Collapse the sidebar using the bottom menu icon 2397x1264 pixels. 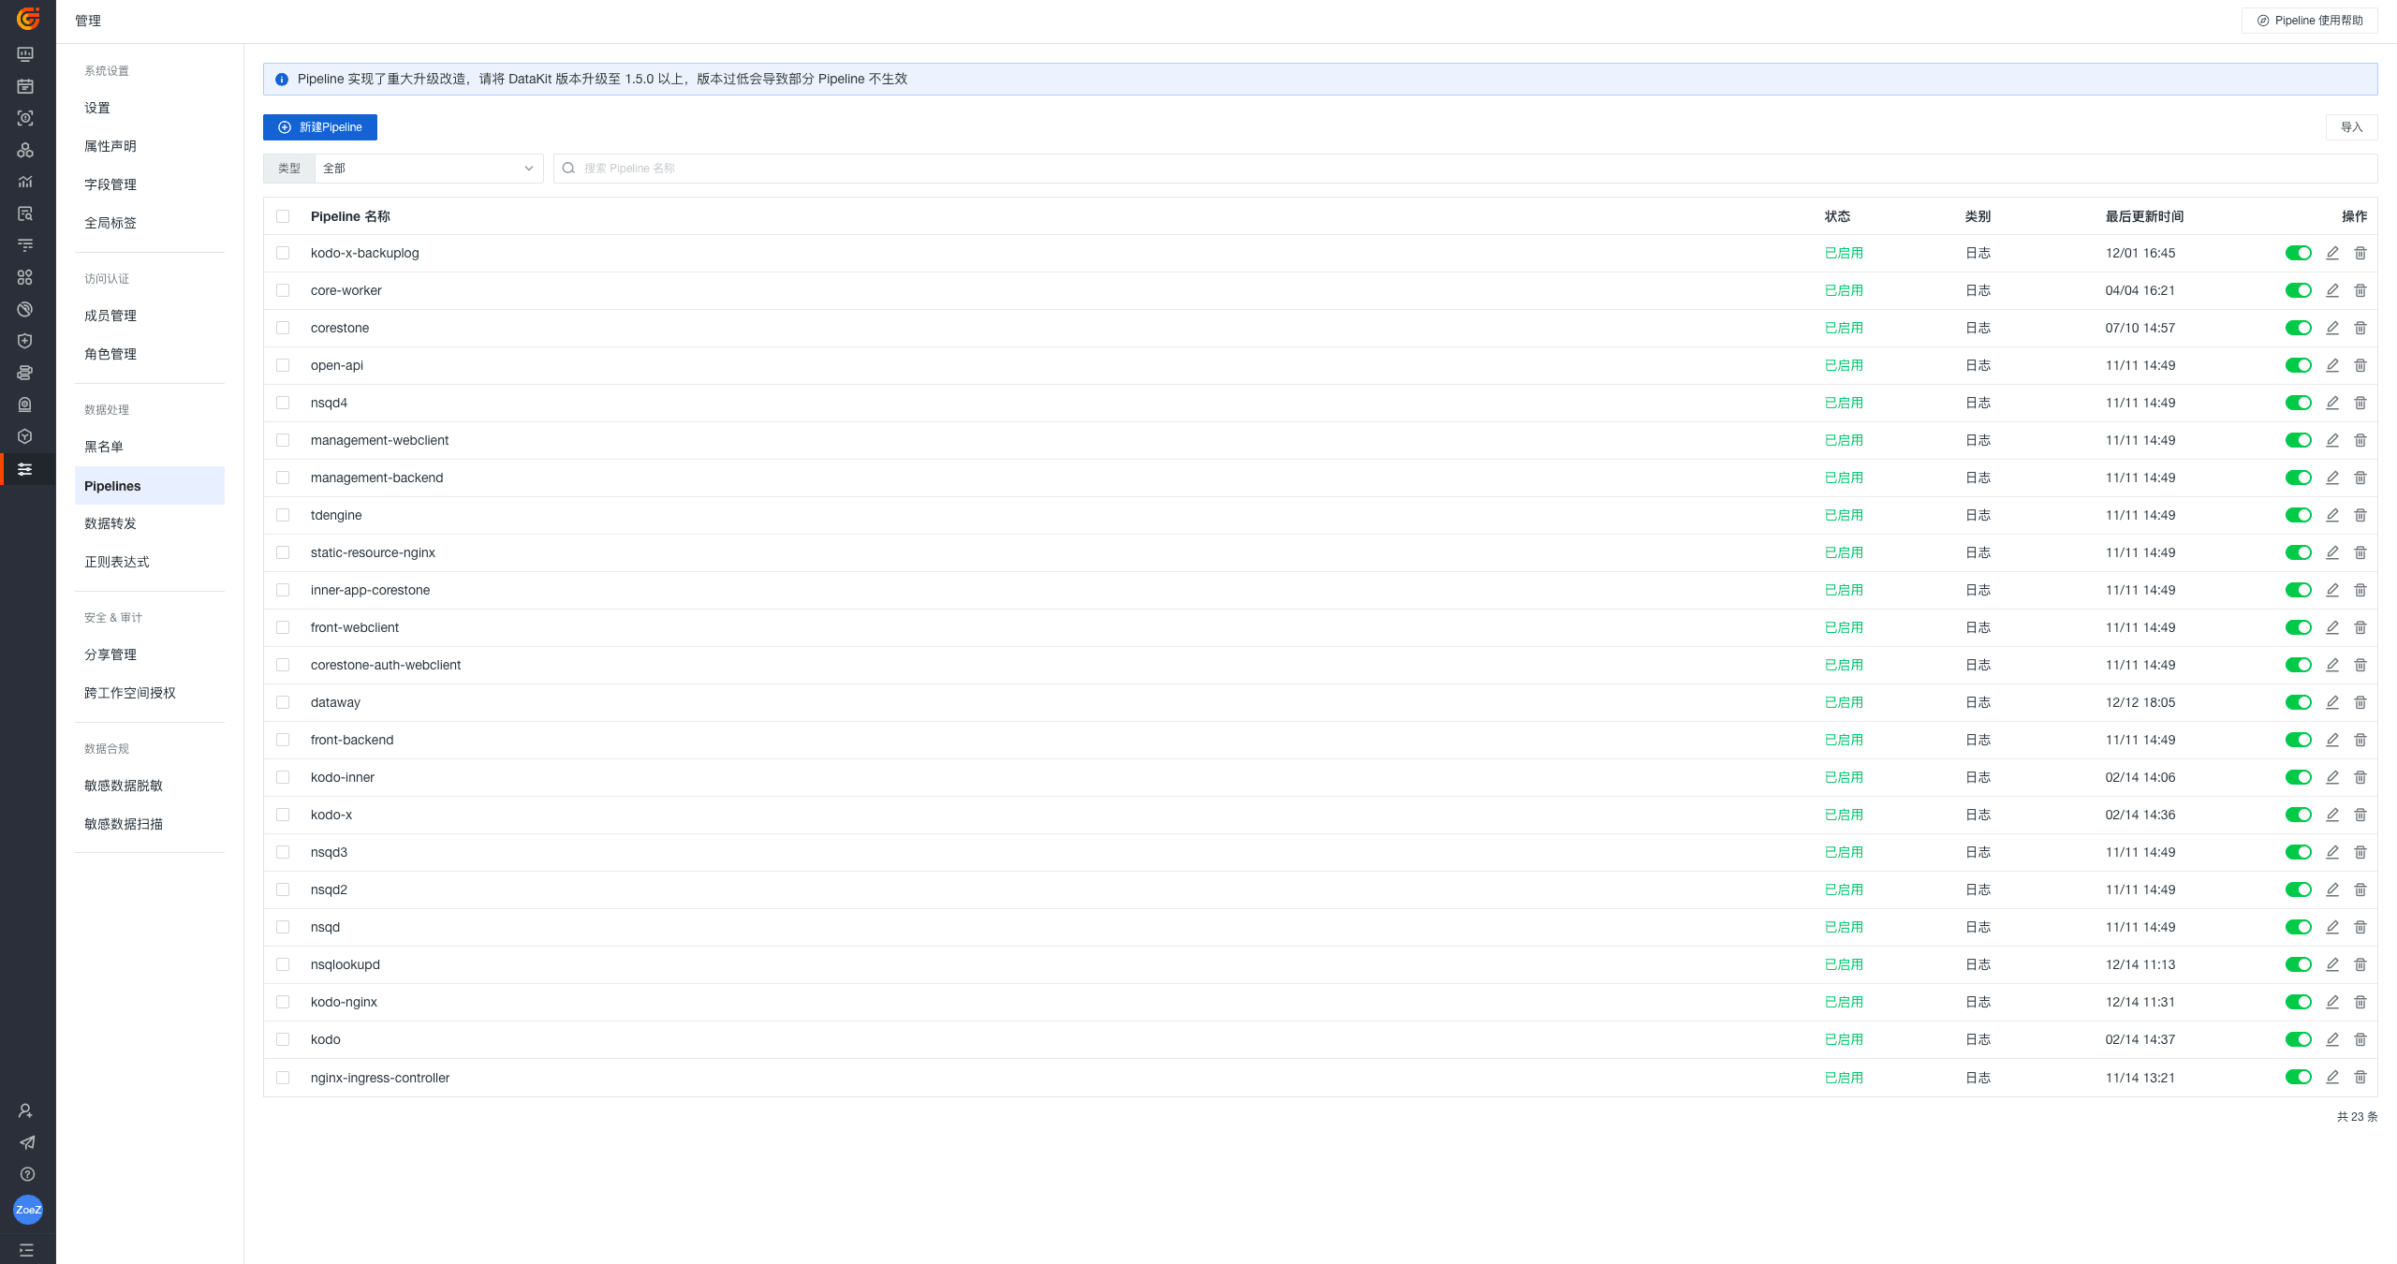26,1250
